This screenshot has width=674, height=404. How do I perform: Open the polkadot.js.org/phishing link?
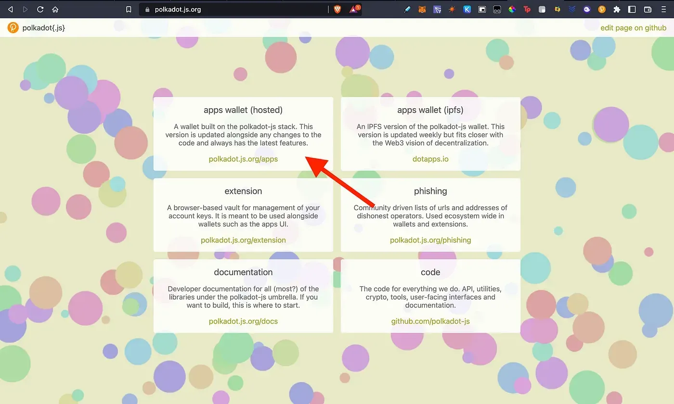(430, 240)
